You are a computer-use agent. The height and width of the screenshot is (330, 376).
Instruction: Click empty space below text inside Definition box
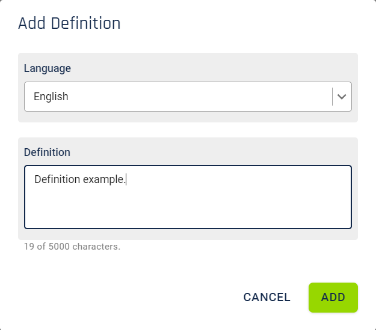[188, 208]
